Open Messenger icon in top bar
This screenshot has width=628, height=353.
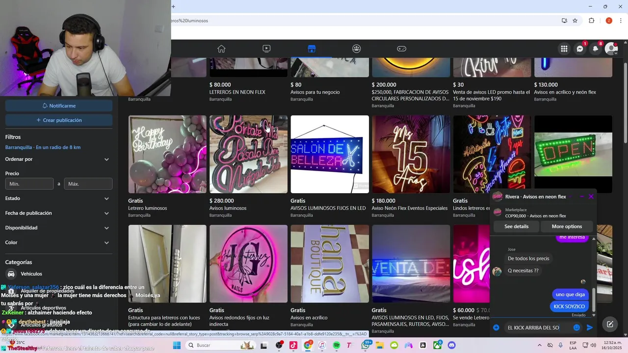click(x=580, y=49)
